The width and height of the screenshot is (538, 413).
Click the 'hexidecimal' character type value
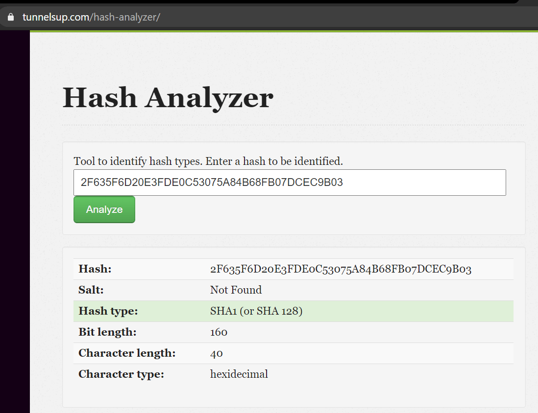pos(239,374)
